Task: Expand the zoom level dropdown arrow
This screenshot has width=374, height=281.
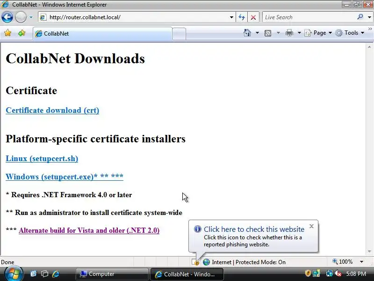Action: click(361, 262)
